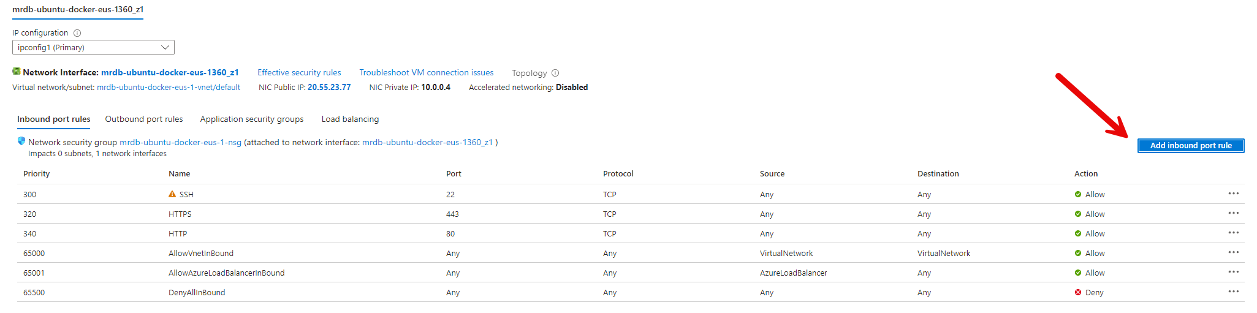This screenshot has width=1257, height=313.
Task: Open the ellipsis menu for DenyAllInBound rule
Action: [x=1233, y=292]
